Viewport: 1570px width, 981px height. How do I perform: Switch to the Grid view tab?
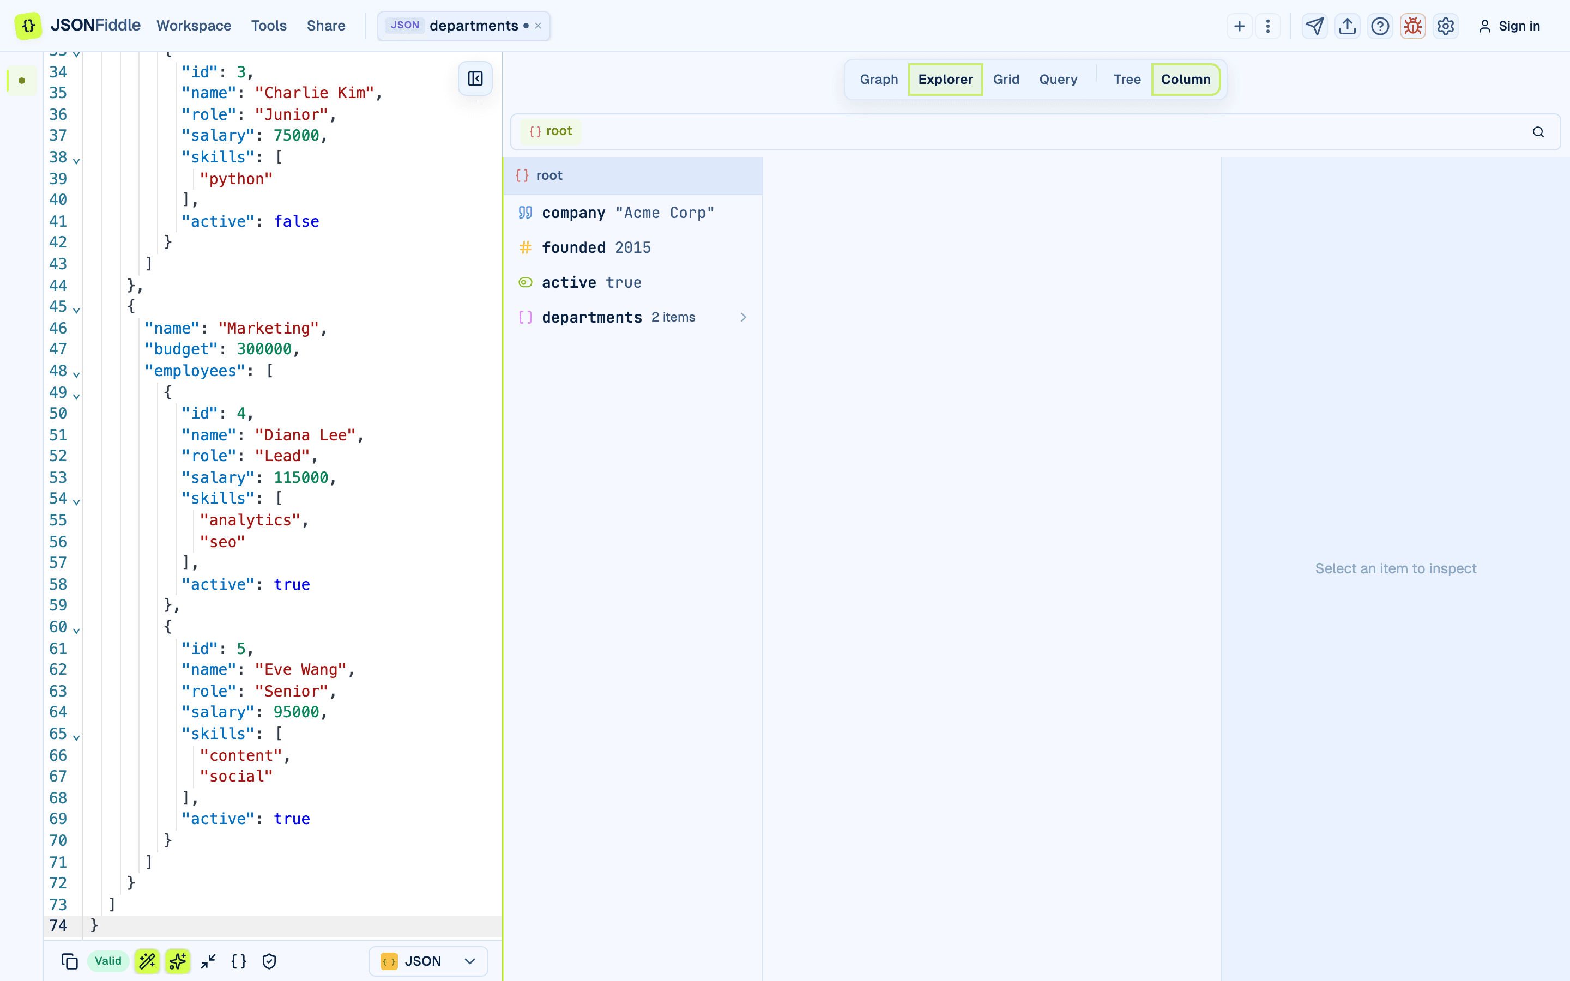pyautogui.click(x=1006, y=79)
